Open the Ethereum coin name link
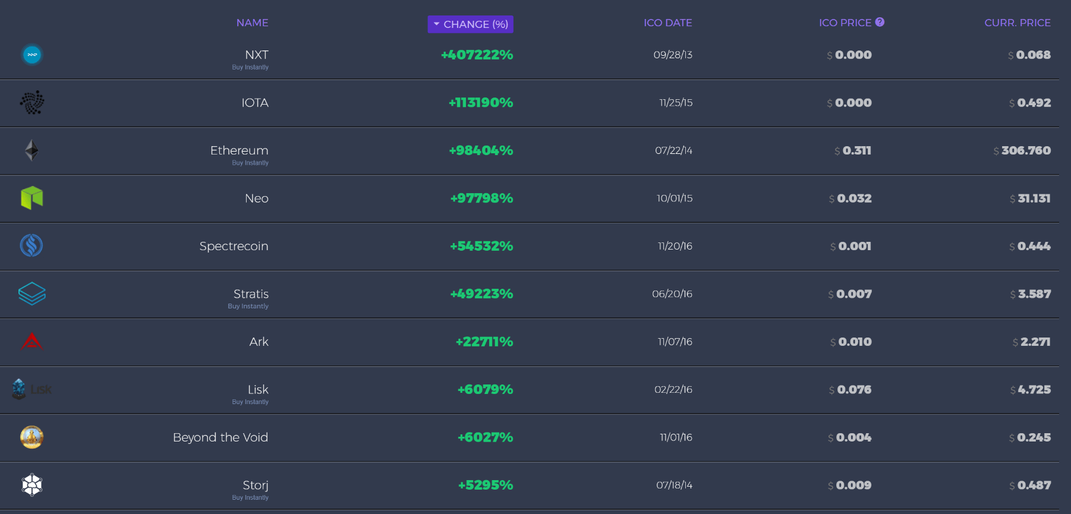 point(240,150)
